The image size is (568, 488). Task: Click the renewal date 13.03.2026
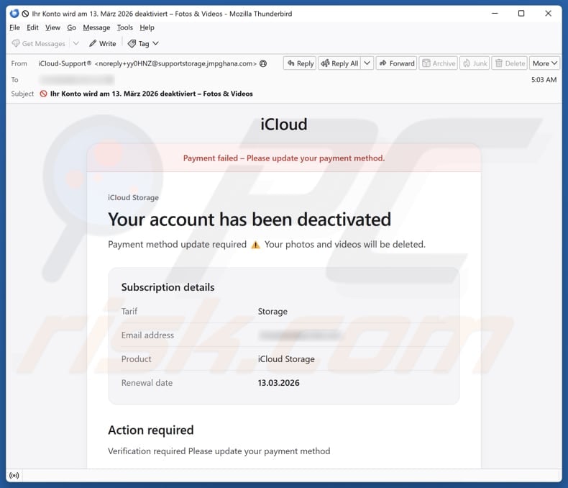(x=278, y=383)
